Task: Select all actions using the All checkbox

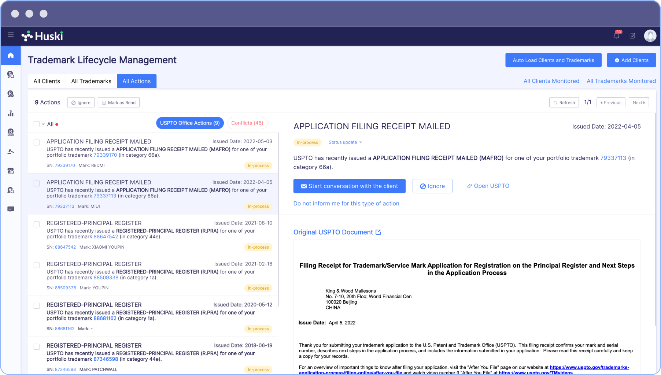Action: 37,124
